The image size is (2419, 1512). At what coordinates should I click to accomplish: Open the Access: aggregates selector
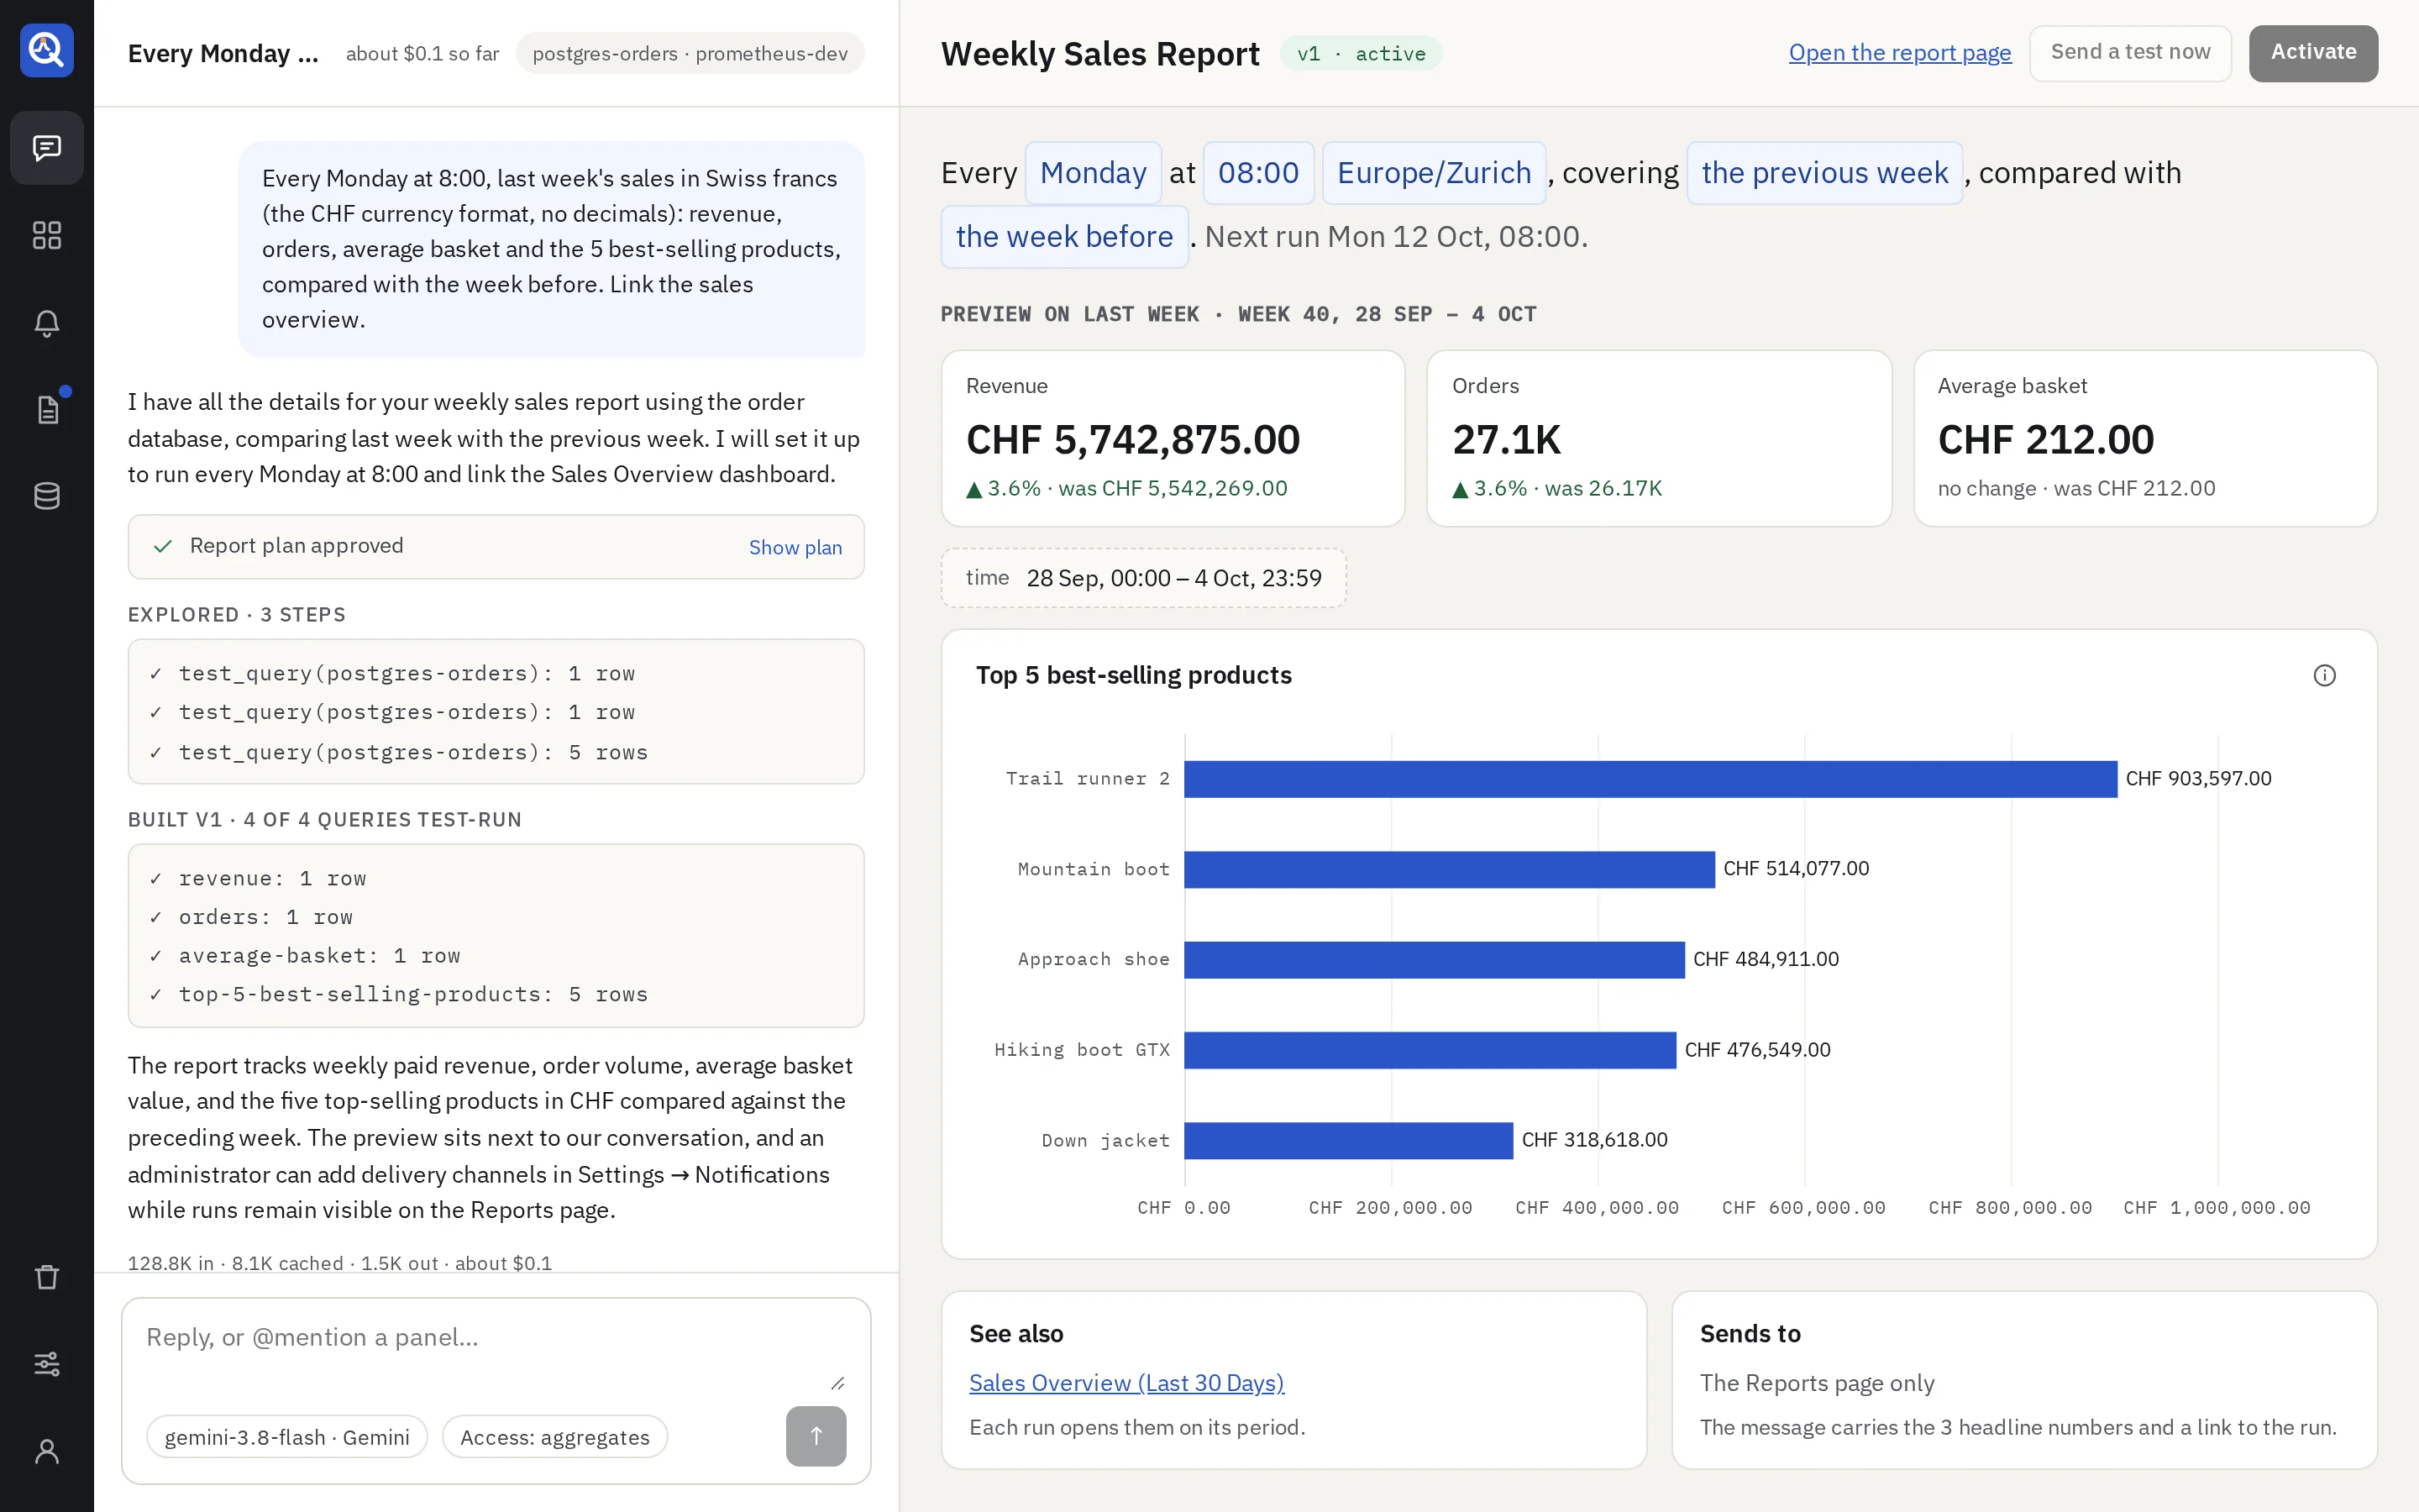click(x=554, y=1437)
